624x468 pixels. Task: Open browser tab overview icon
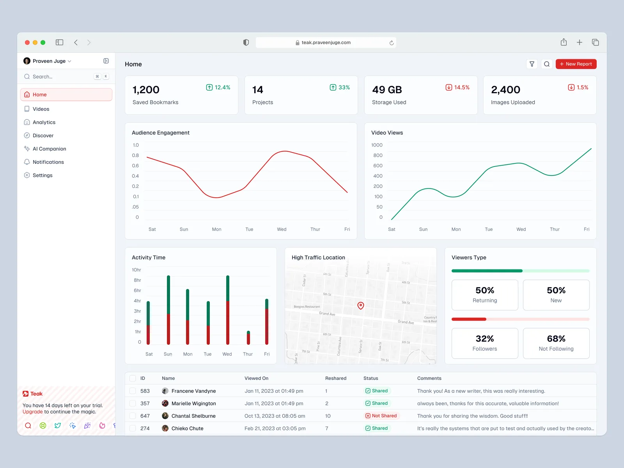595,43
